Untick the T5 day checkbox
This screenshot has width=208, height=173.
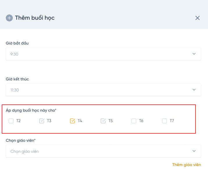[x=103, y=121]
